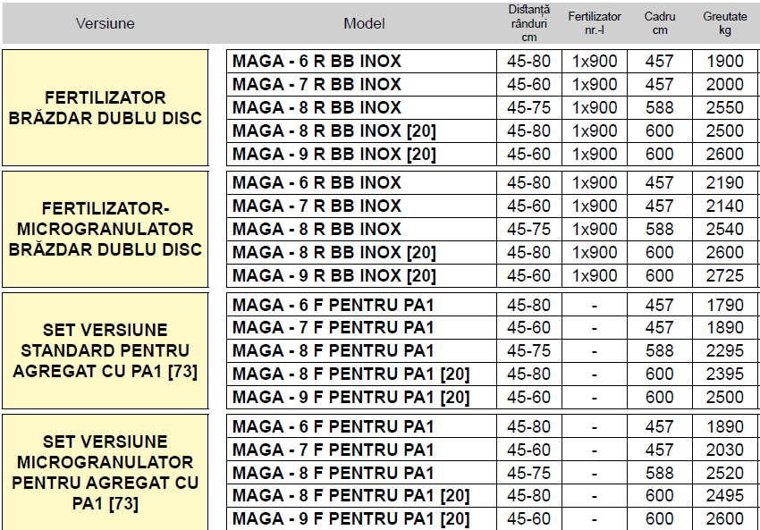
Task: Click the weight cell reading 2725
Action: [x=724, y=276]
